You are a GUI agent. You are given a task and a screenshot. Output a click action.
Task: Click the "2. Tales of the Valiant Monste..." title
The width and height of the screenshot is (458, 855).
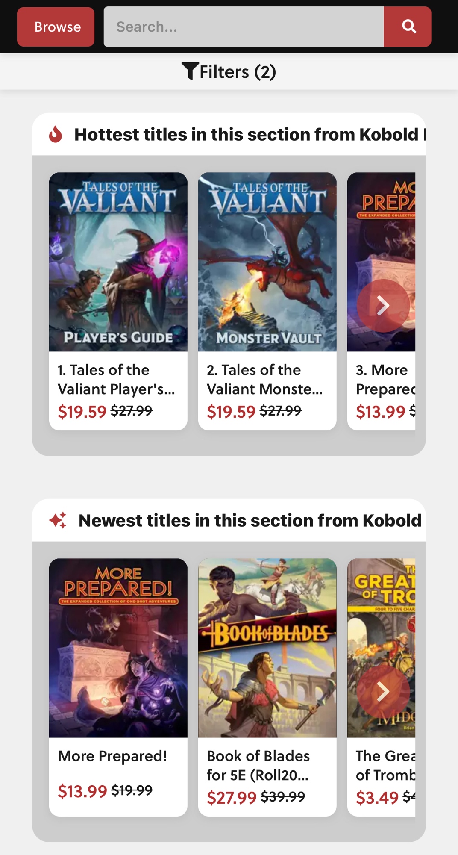[264, 379]
